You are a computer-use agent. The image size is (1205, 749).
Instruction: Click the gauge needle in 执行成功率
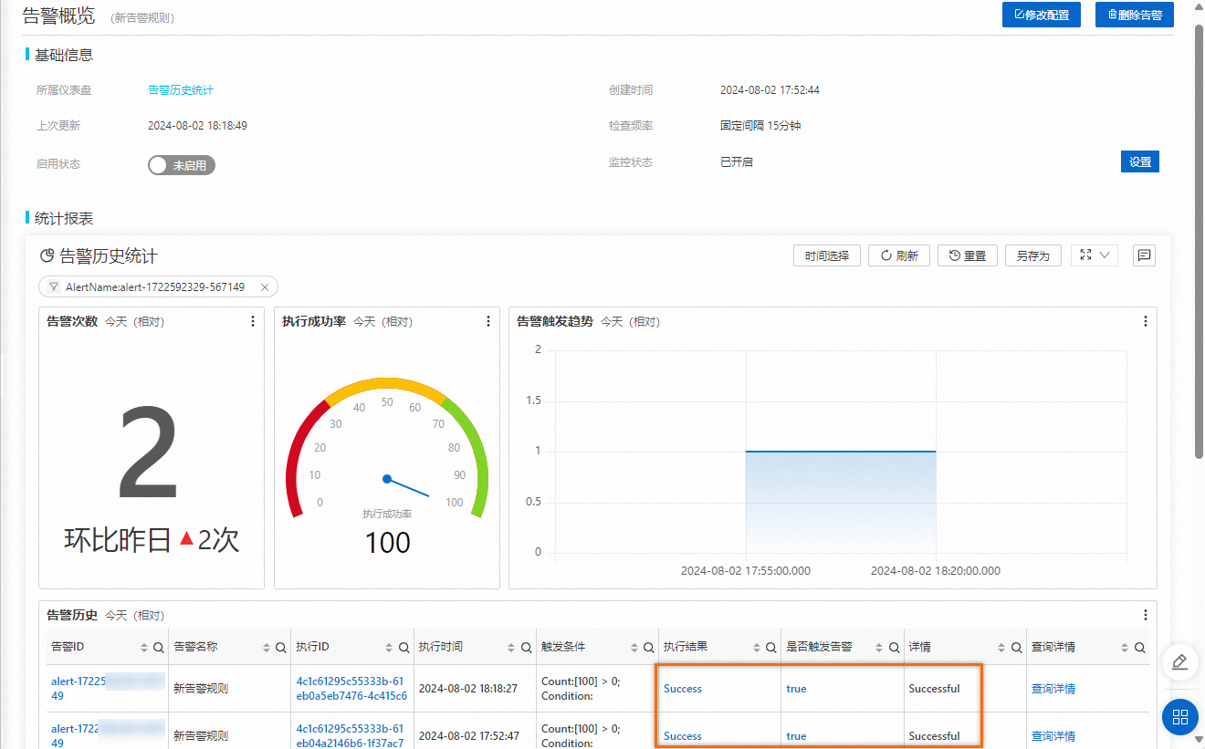[407, 487]
